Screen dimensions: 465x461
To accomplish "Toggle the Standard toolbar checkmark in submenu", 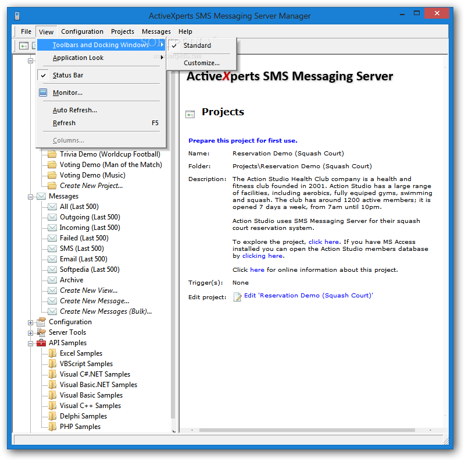I will (174, 45).
